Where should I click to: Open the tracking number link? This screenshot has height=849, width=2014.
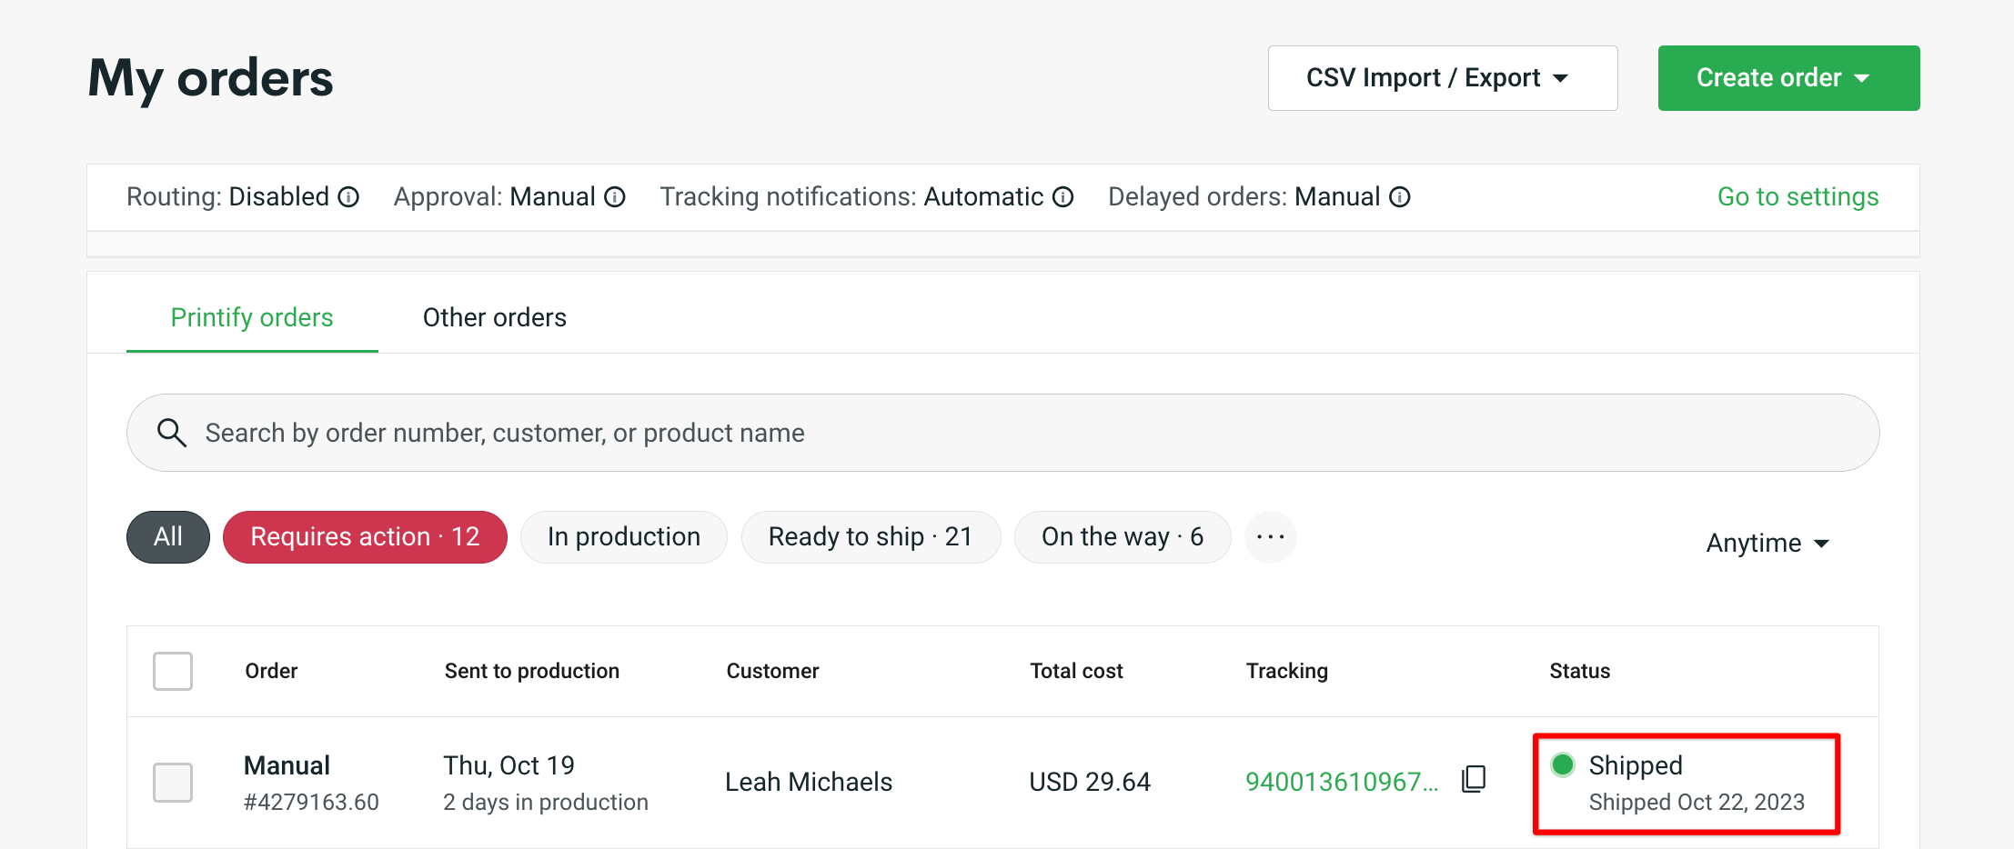[x=1337, y=780]
